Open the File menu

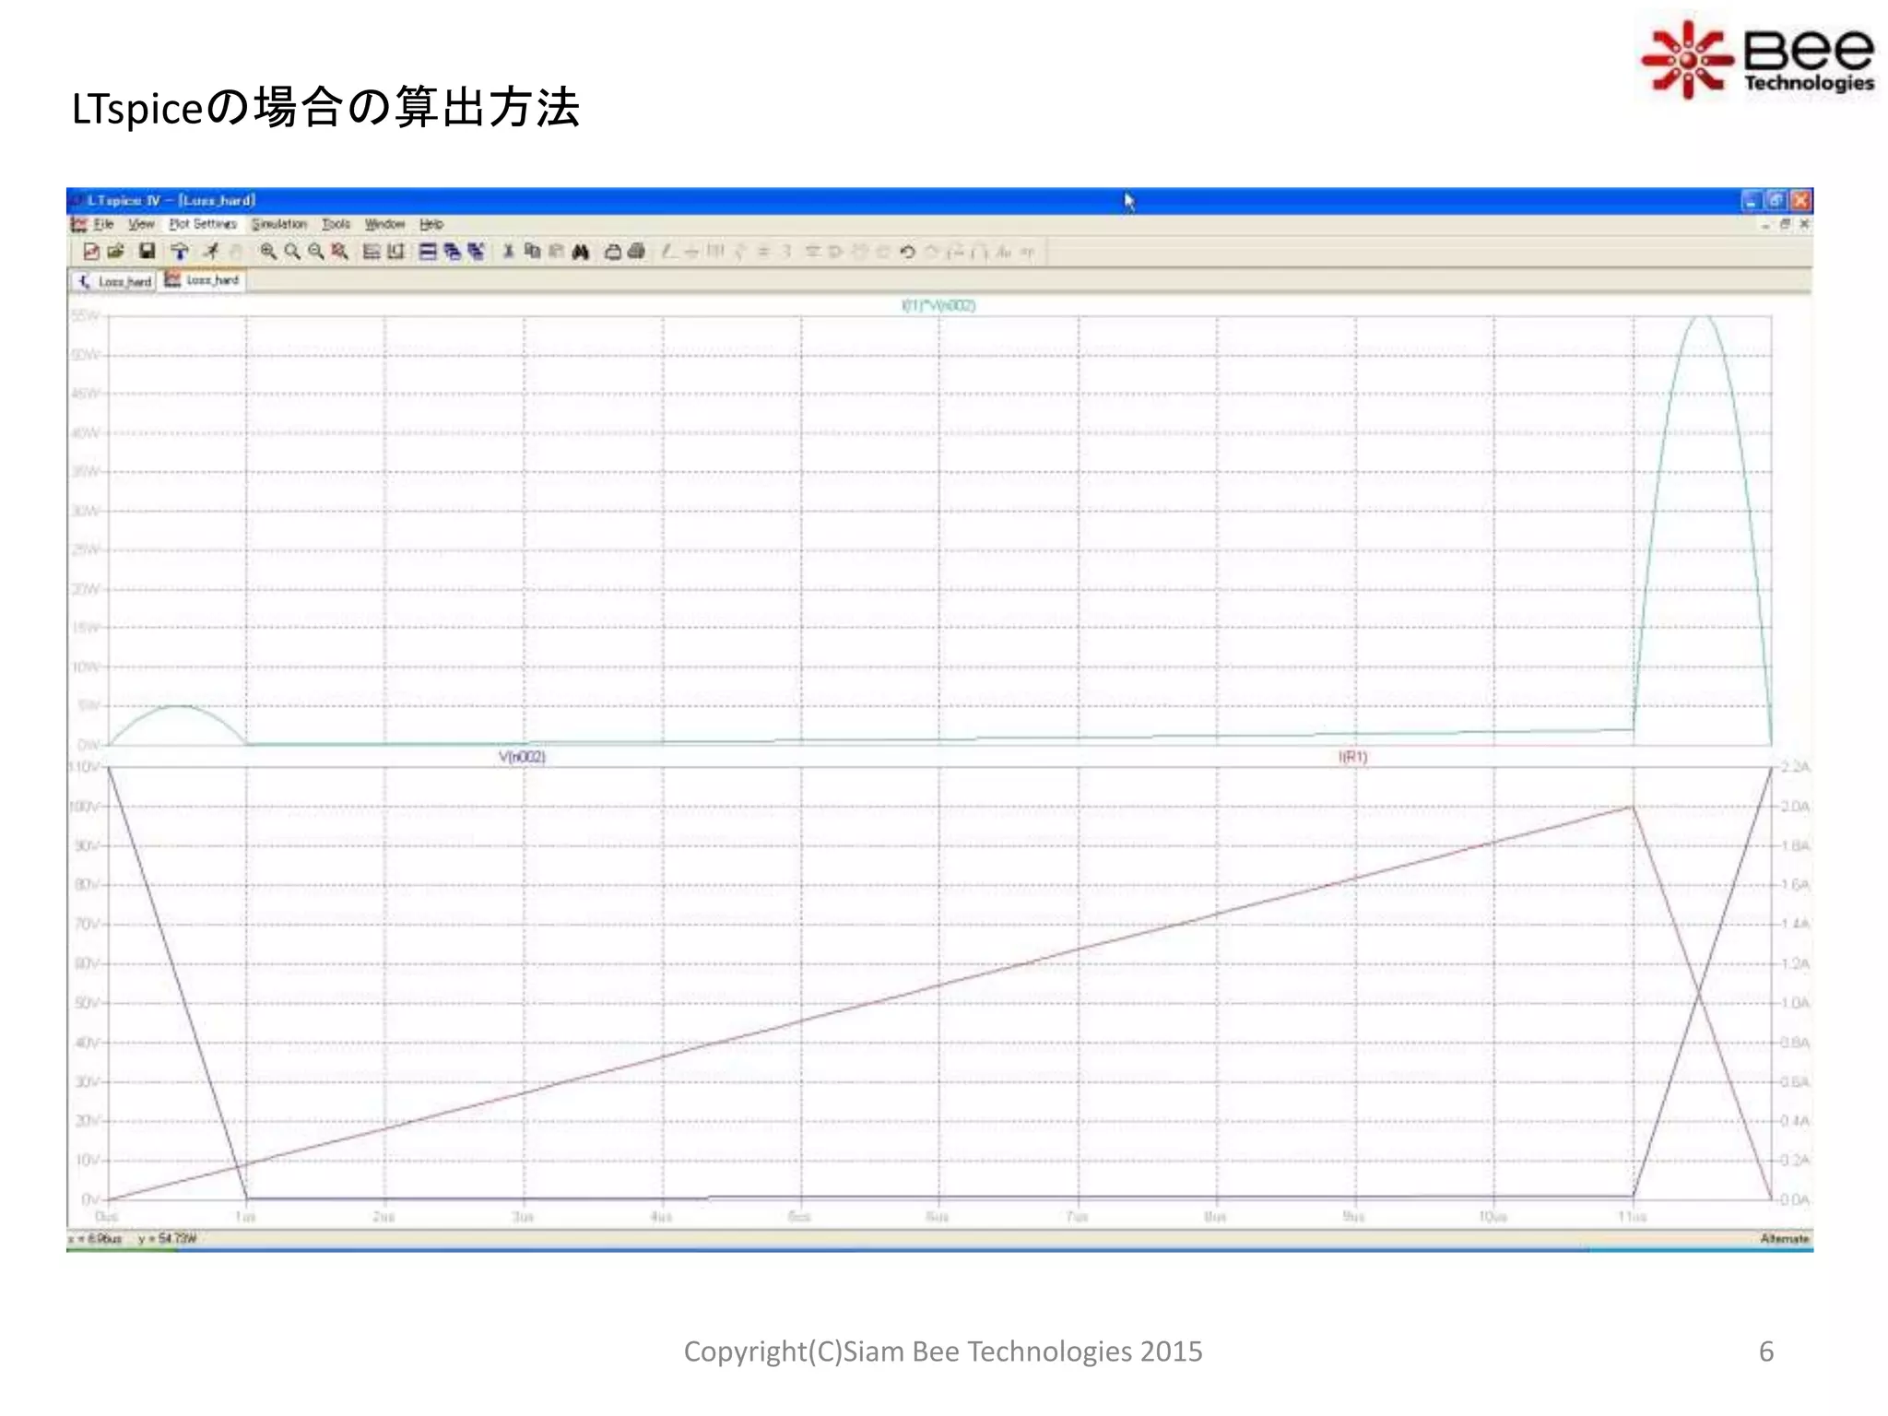103,224
